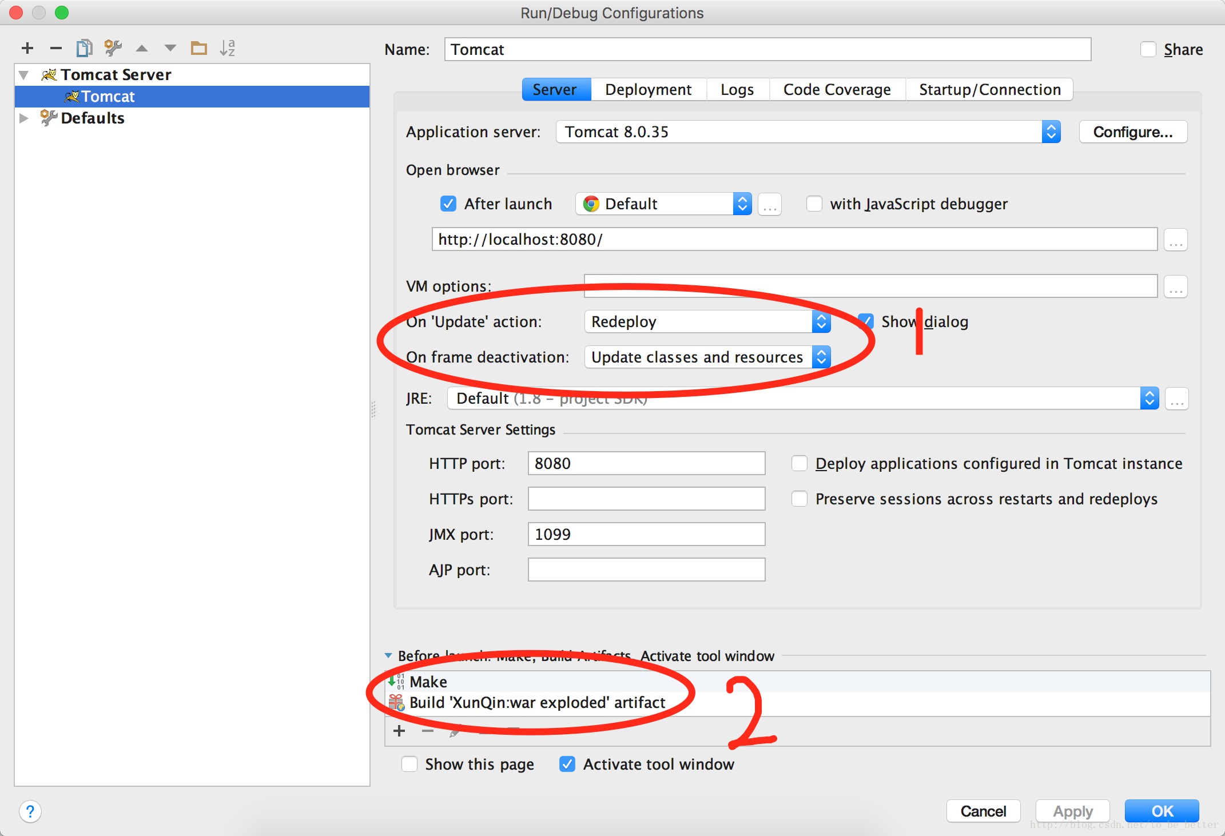Focus the VM options field

pos(870,286)
